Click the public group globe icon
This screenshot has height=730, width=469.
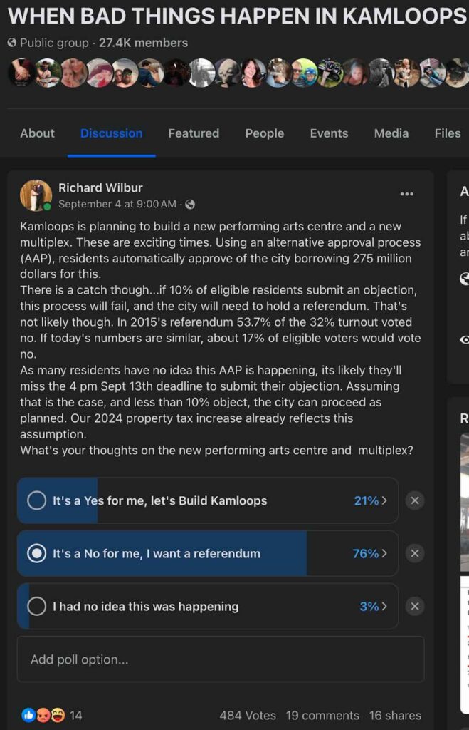pyautogui.click(x=12, y=43)
